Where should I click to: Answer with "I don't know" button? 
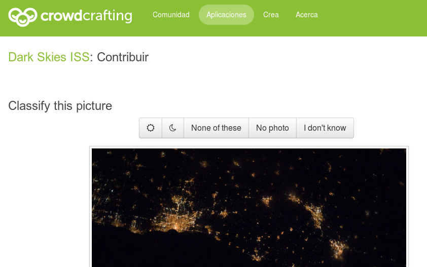click(x=325, y=128)
